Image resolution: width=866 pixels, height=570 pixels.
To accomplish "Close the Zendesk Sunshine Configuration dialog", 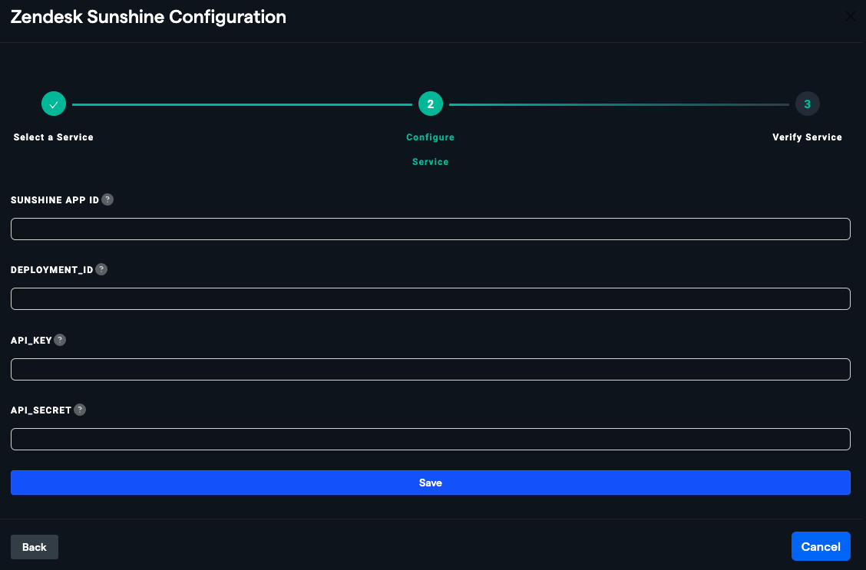I will click(851, 16).
